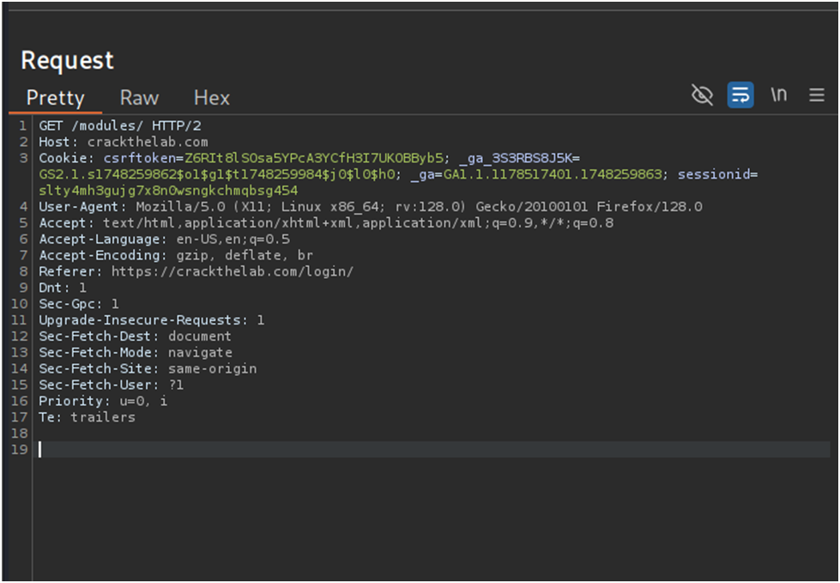Toggle hidden data visibility with eye icon
This screenshot has height=583, width=840.
click(702, 95)
